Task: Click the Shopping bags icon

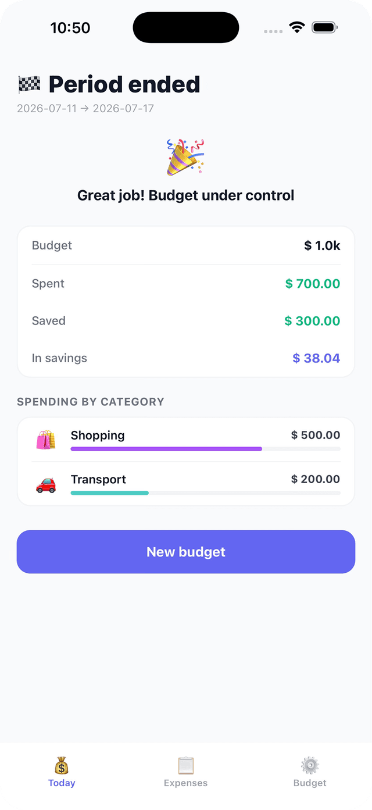Action: tap(46, 440)
